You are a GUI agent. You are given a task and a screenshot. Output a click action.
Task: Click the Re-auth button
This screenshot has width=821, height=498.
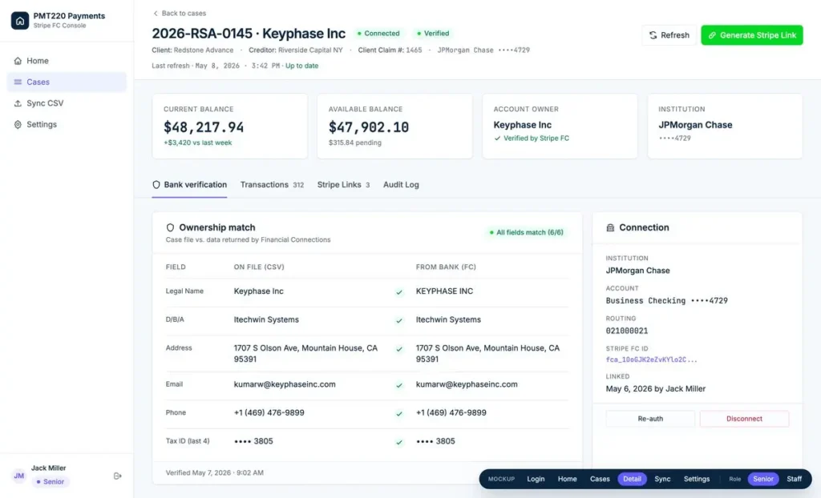(x=650, y=419)
